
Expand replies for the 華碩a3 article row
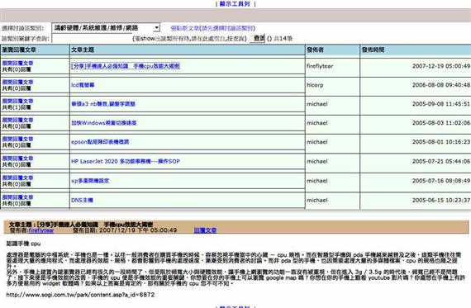point(17,101)
